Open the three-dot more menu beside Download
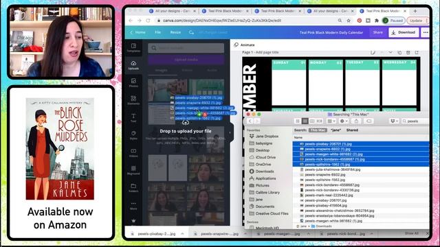Image resolution: width=440 pixels, height=247 pixels. 426,32
